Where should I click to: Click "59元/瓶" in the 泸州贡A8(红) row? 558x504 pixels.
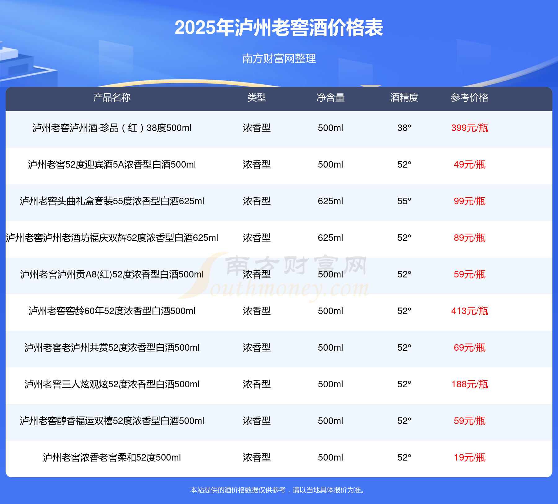point(470,274)
